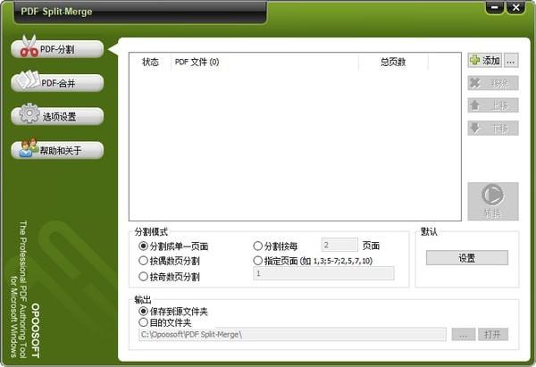Click the output folder path field
The image size is (536, 367).
[x=292, y=334]
